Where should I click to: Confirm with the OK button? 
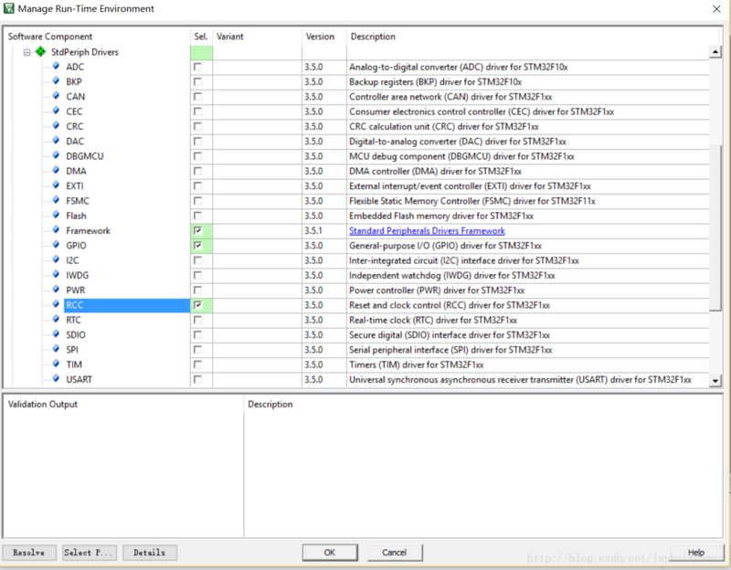pyautogui.click(x=330, y=553)
